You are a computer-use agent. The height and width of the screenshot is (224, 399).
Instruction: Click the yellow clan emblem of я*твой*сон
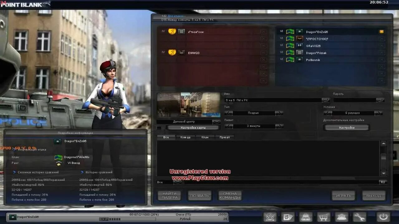pyautogui.click(x=172, y=31)
